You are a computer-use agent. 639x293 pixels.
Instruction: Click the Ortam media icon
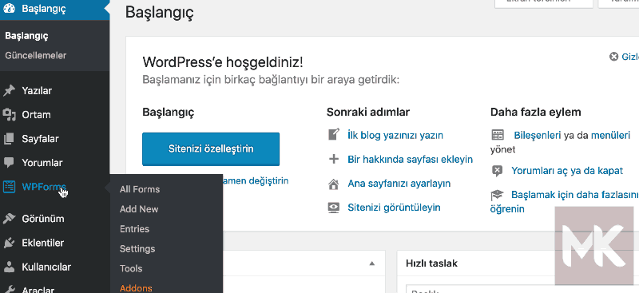tap(9, 114)
